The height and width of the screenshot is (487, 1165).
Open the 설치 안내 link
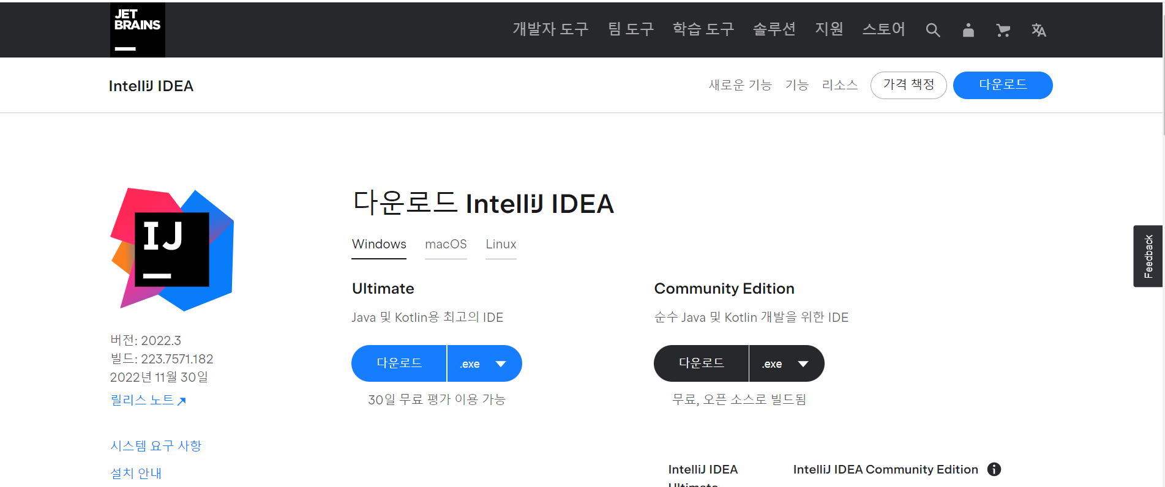(x=136, y=474)
